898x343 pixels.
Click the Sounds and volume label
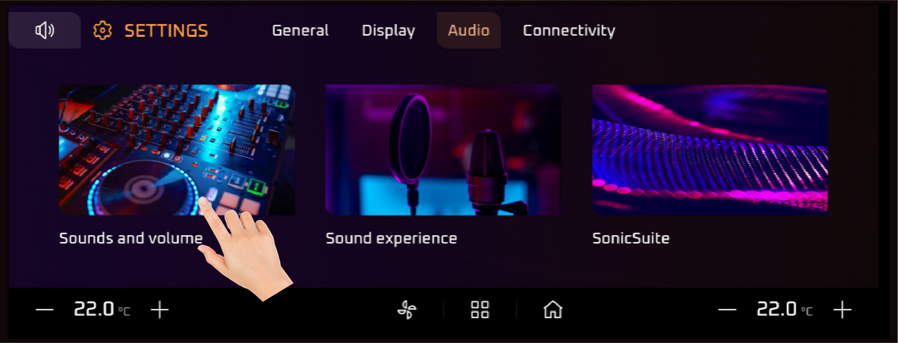coord(131,238)
